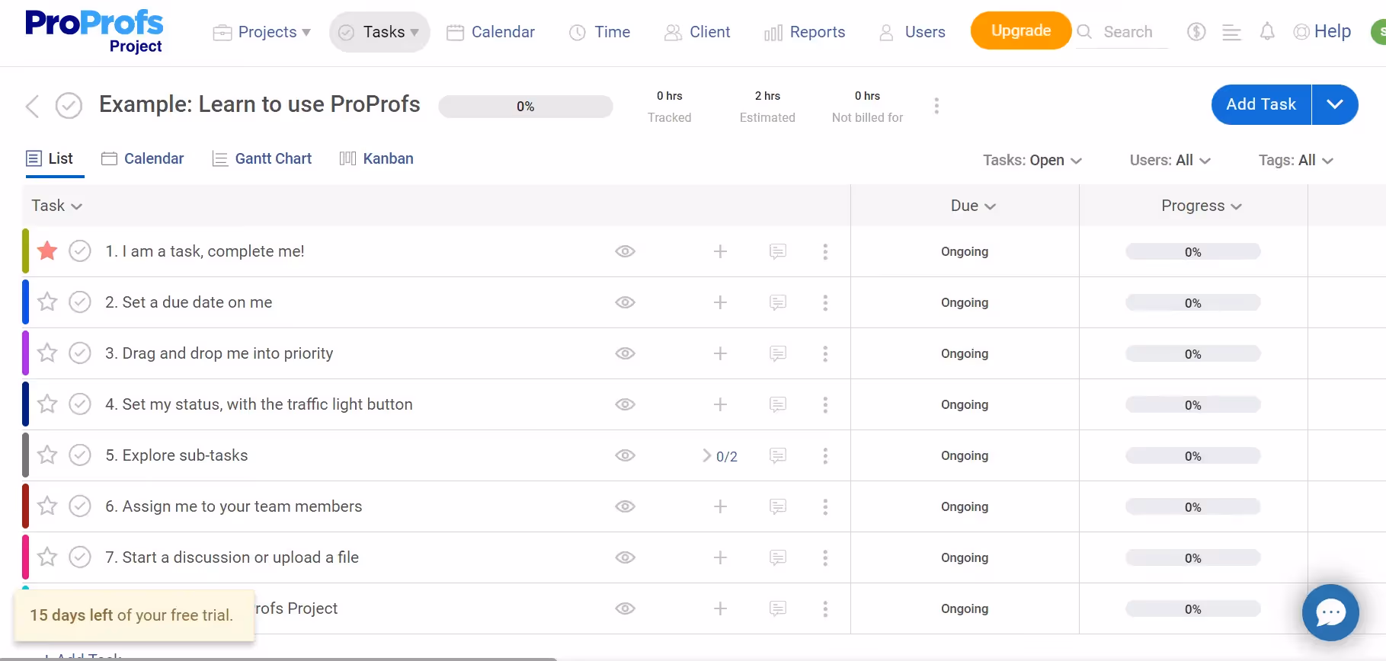Click the color bar of task 7

tap(26, 557)
